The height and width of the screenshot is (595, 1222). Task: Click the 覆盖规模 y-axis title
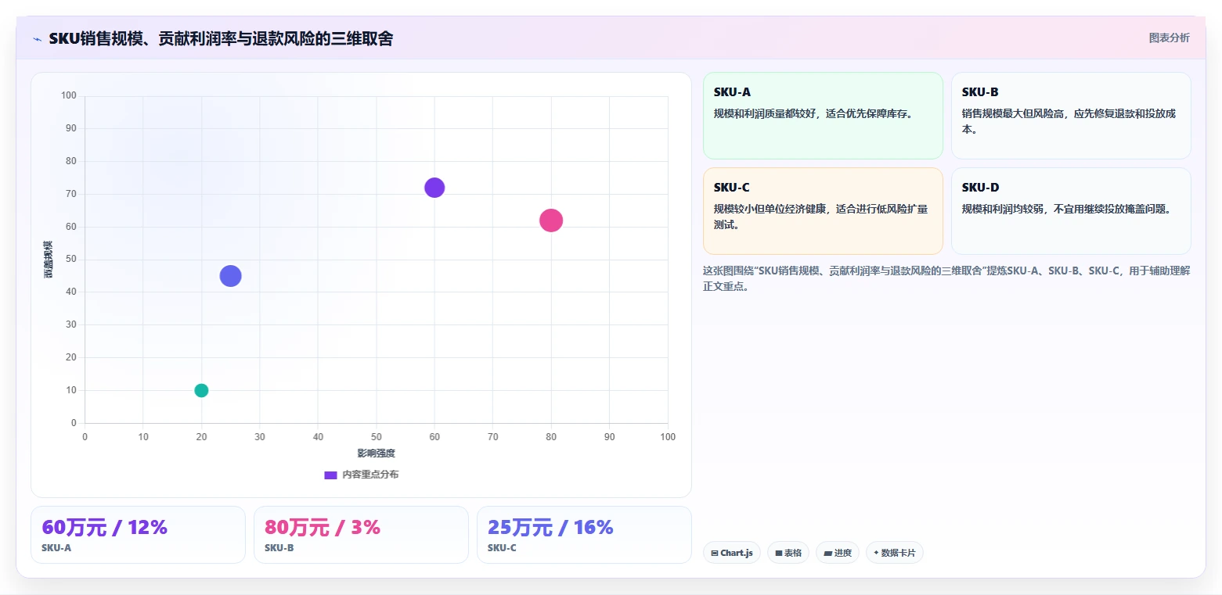tap(48, 260)
